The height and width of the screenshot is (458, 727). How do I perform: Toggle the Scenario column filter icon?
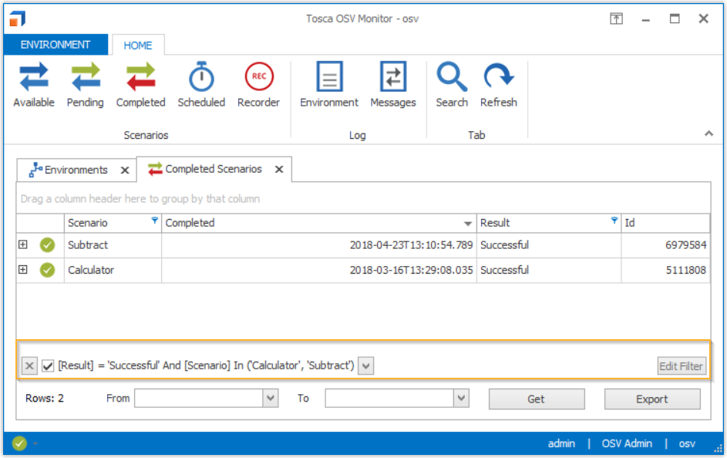pyautogui.click(x=155, y=221)
